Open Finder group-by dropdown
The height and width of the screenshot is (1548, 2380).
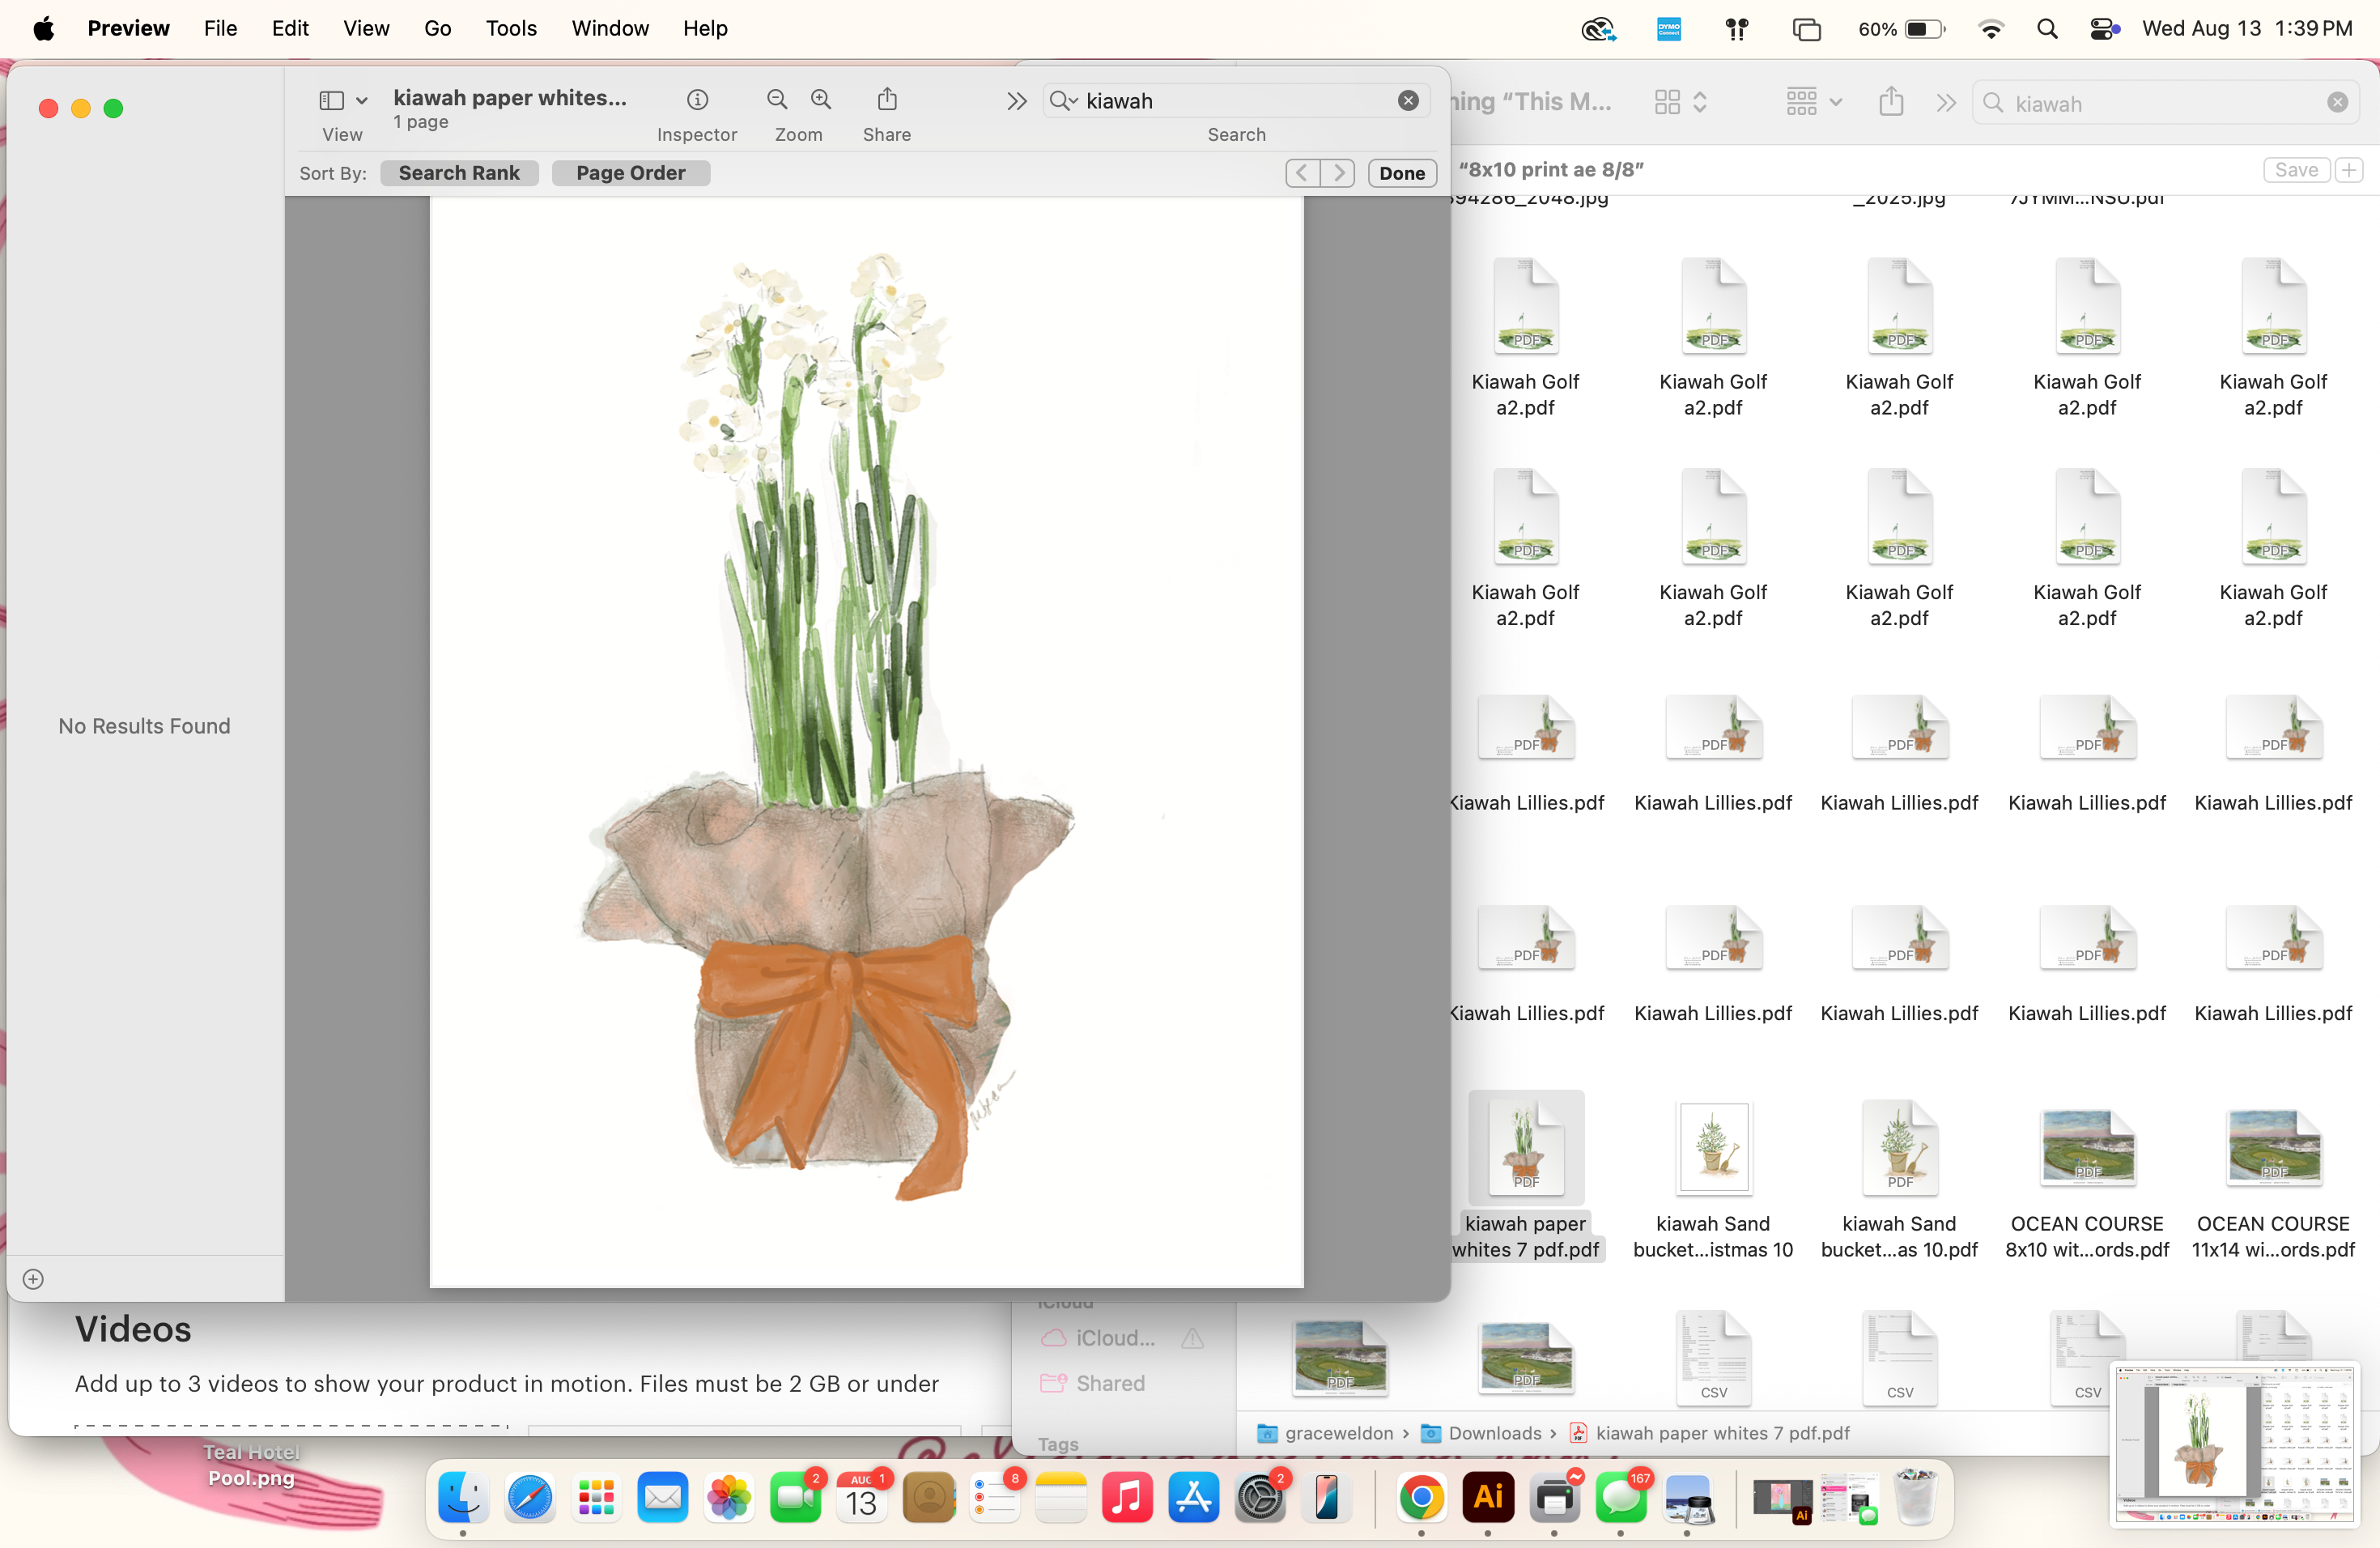(x=1813, y=103)
